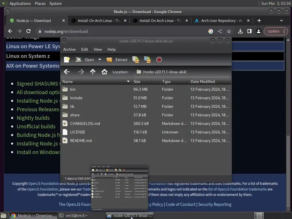Create new archive icon in toolbar

[67, 60]
